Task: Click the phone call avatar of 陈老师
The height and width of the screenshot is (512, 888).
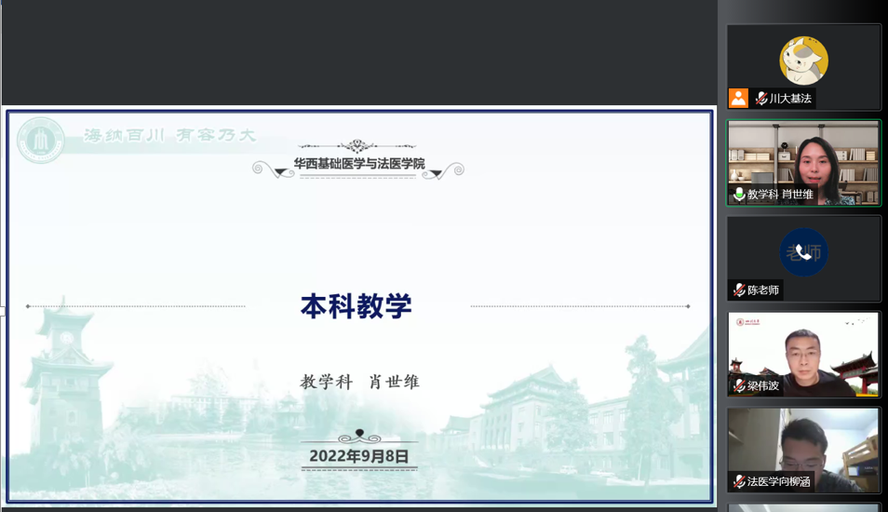Action: coord(803,252)
